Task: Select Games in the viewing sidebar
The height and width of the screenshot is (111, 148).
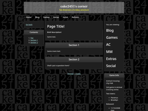Action: (112, 38)
